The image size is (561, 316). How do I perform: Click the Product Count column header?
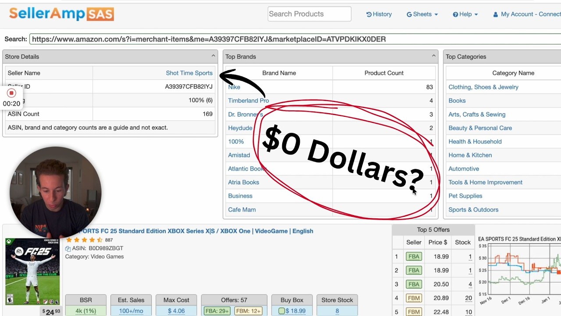(x=384, y=73)
